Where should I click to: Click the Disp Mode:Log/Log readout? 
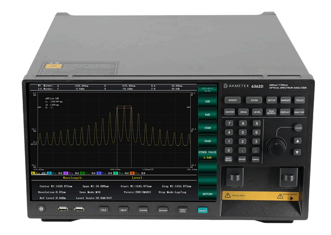(x=173, y=192)
